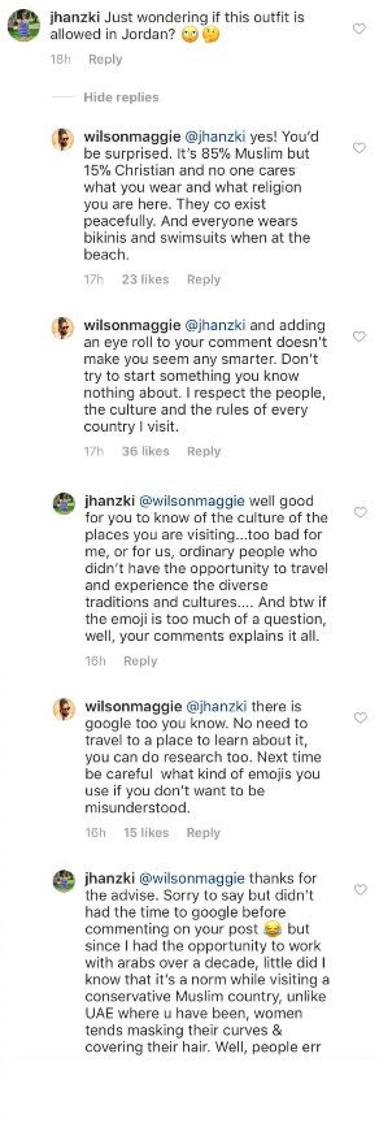This screenshot has height=1123, width=379.
Task: View the 36 likes list
Action: pyautogui.click(x=145, y=451)
